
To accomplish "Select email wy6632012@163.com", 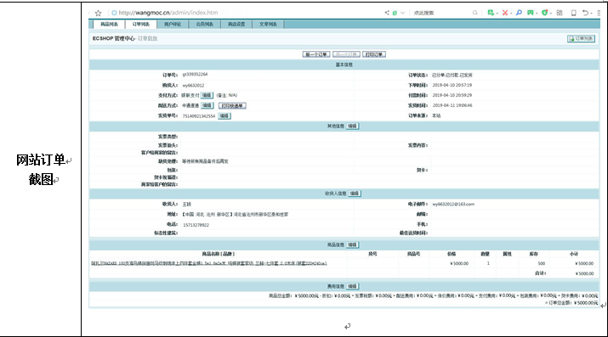I will pos(453,205).
